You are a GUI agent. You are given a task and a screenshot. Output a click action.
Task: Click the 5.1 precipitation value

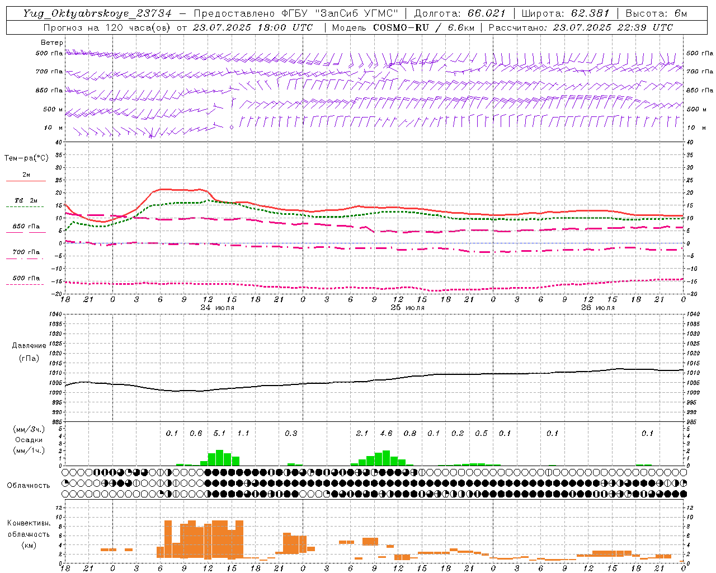(219, 434)
